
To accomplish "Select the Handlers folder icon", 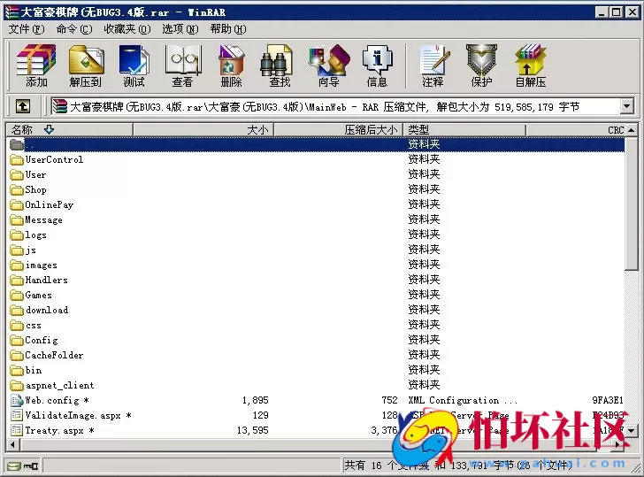I will pos(17,281).
